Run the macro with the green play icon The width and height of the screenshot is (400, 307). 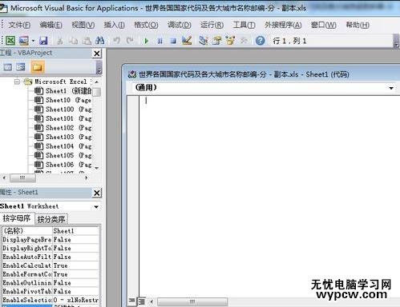pos(146,41)
